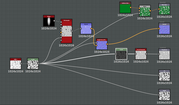This screenshot has height=105, width=179.
Task: Select the Invert Grayscale node
Action: point(141,54)
